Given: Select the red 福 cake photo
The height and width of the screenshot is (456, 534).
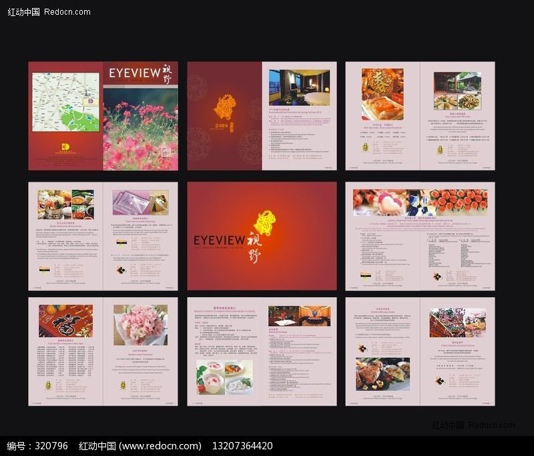Looking at the screenshot, I should point(65,320).
